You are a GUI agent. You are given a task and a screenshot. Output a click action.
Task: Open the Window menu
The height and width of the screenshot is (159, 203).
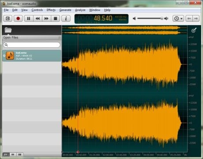pos(94,10)
